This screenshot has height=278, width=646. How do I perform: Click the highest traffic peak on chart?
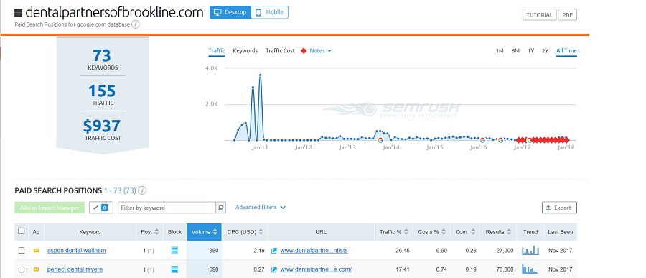click(x=261, y=75)
